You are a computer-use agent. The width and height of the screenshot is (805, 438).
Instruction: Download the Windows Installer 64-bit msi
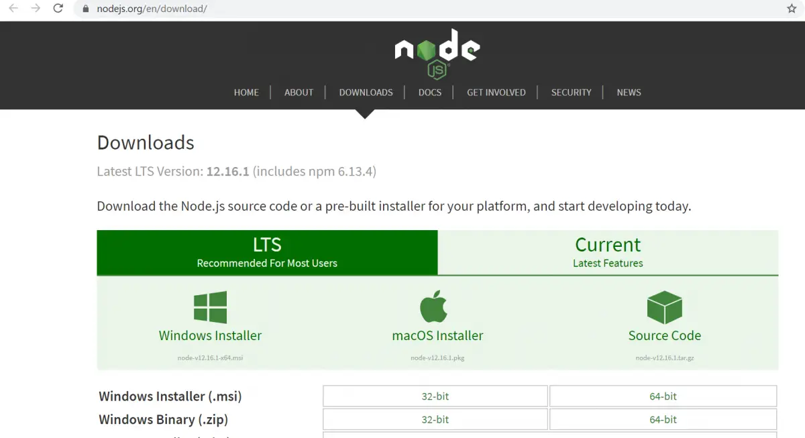[x=663, y=396]
